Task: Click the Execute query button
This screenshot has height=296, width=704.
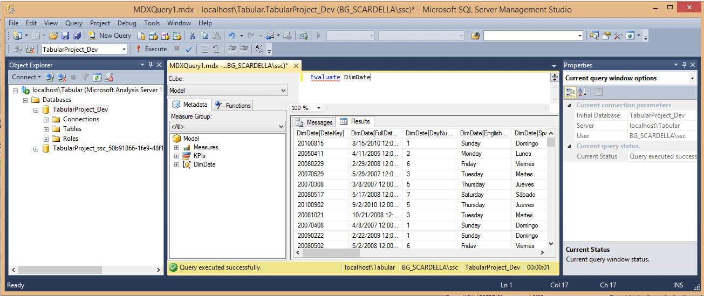Action: [151, 49]
